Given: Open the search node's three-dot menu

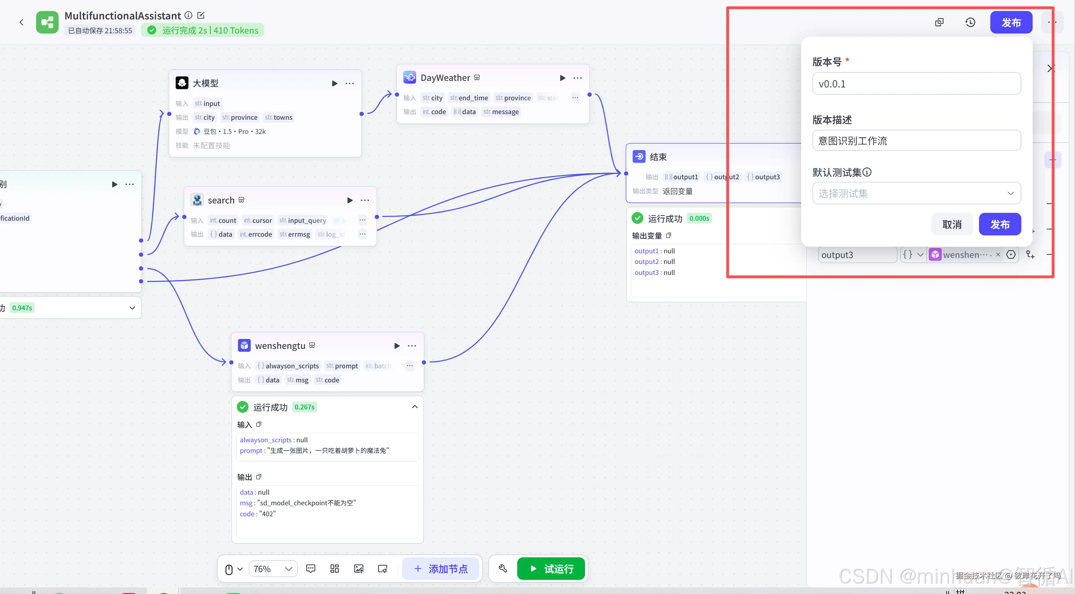Looking at the screenshot, I should 365,200.
